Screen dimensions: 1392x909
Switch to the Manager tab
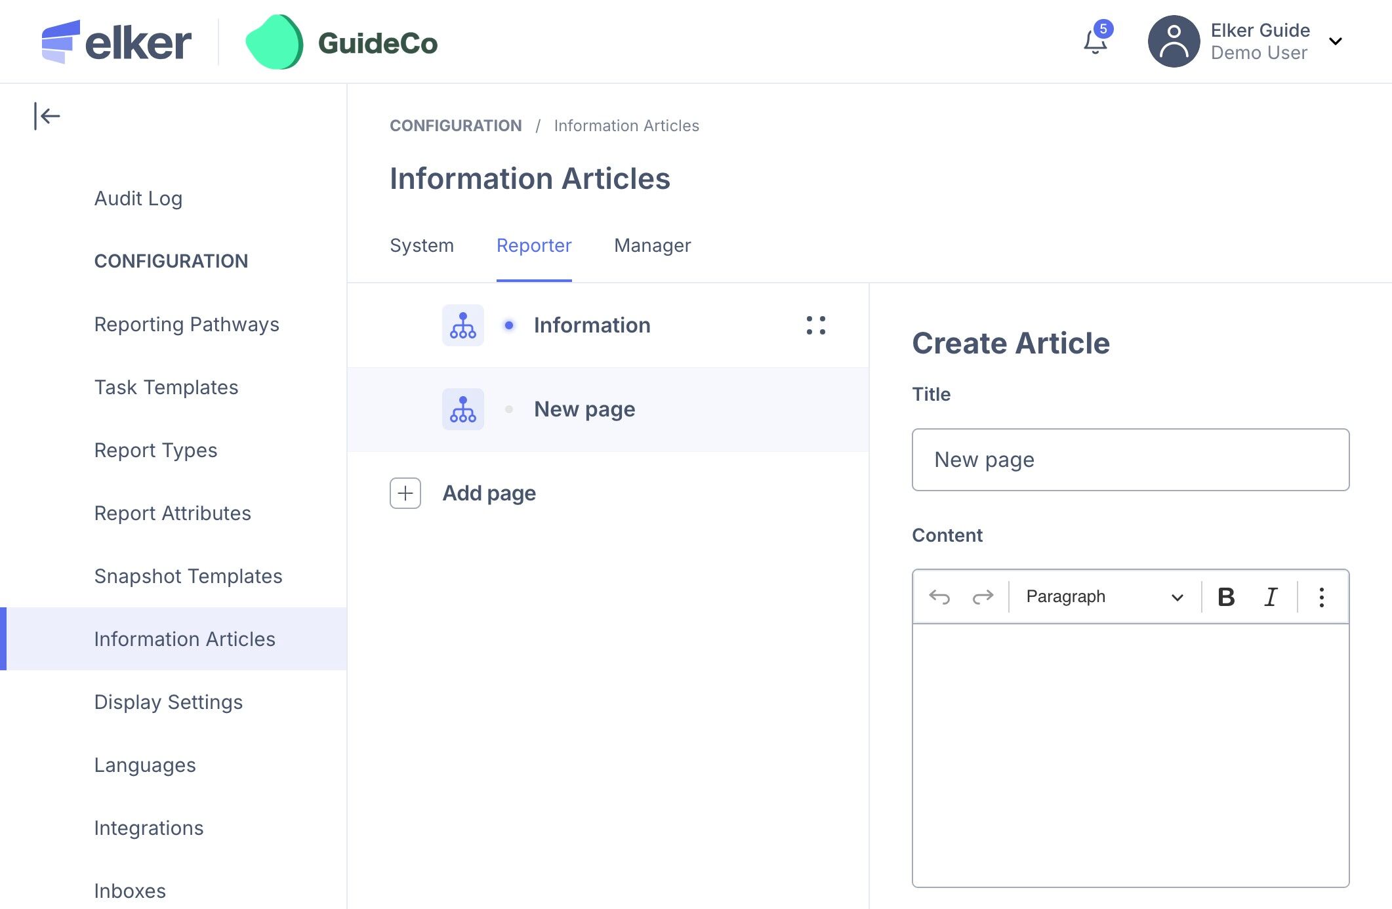click(x=652, y=245)
